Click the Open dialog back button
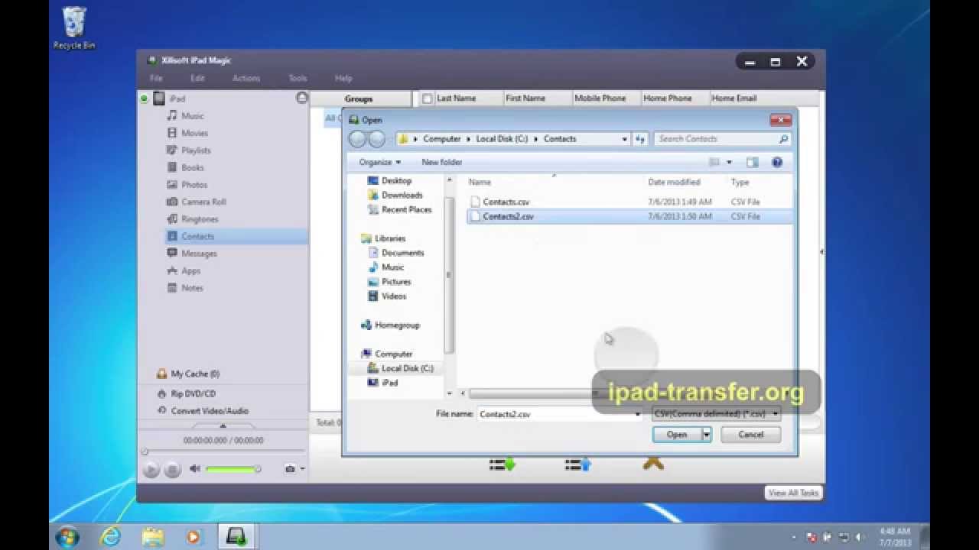 [357, 139]
